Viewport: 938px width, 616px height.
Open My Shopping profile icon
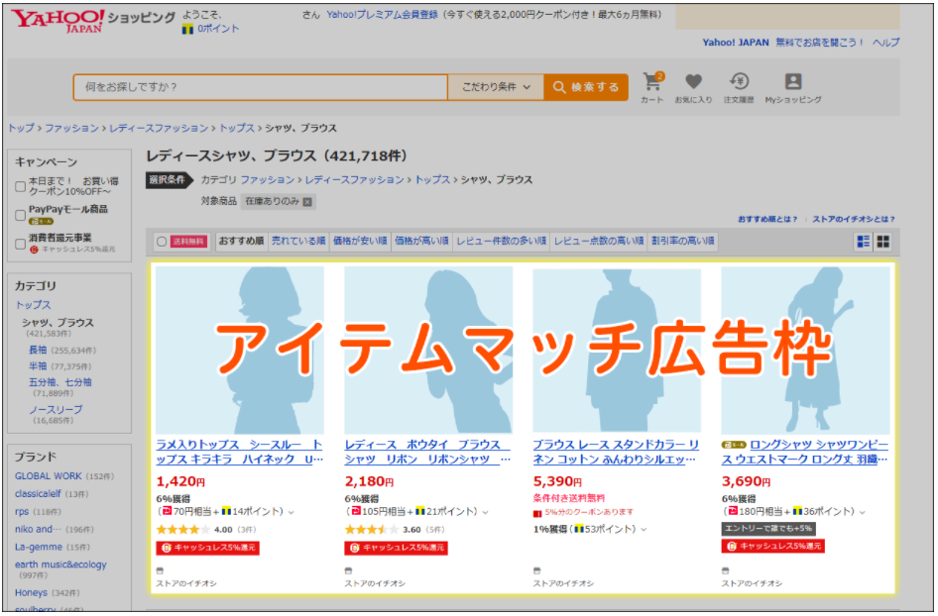(x=793, y=81)
